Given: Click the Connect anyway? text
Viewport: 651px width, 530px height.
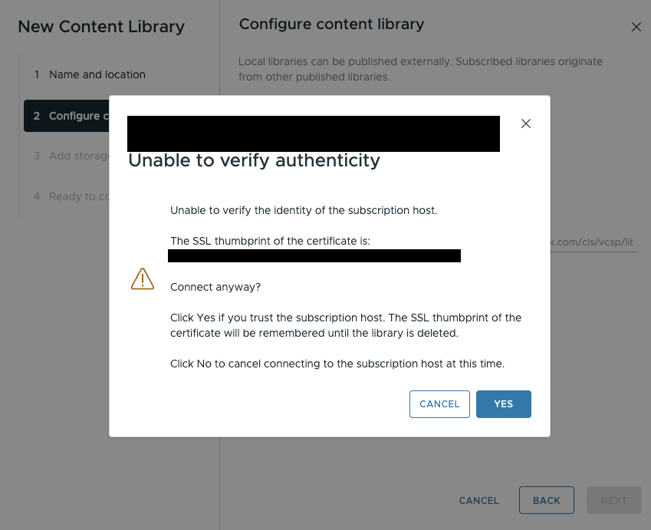Looking at the screenshot, I should [215, 287].
